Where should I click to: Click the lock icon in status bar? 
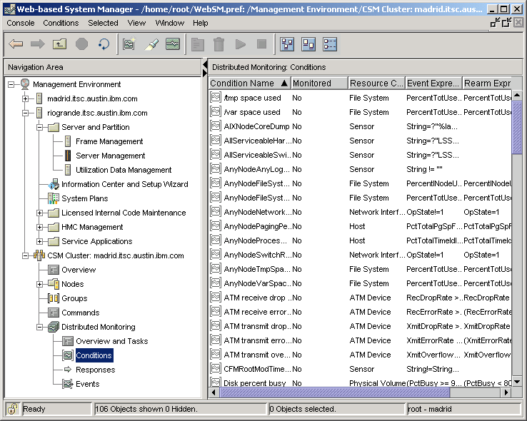tap(12, 409)
